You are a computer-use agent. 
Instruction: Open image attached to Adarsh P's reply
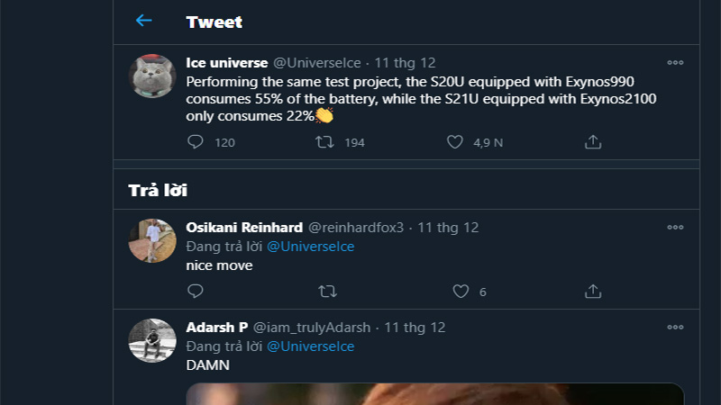pos(435,393)
